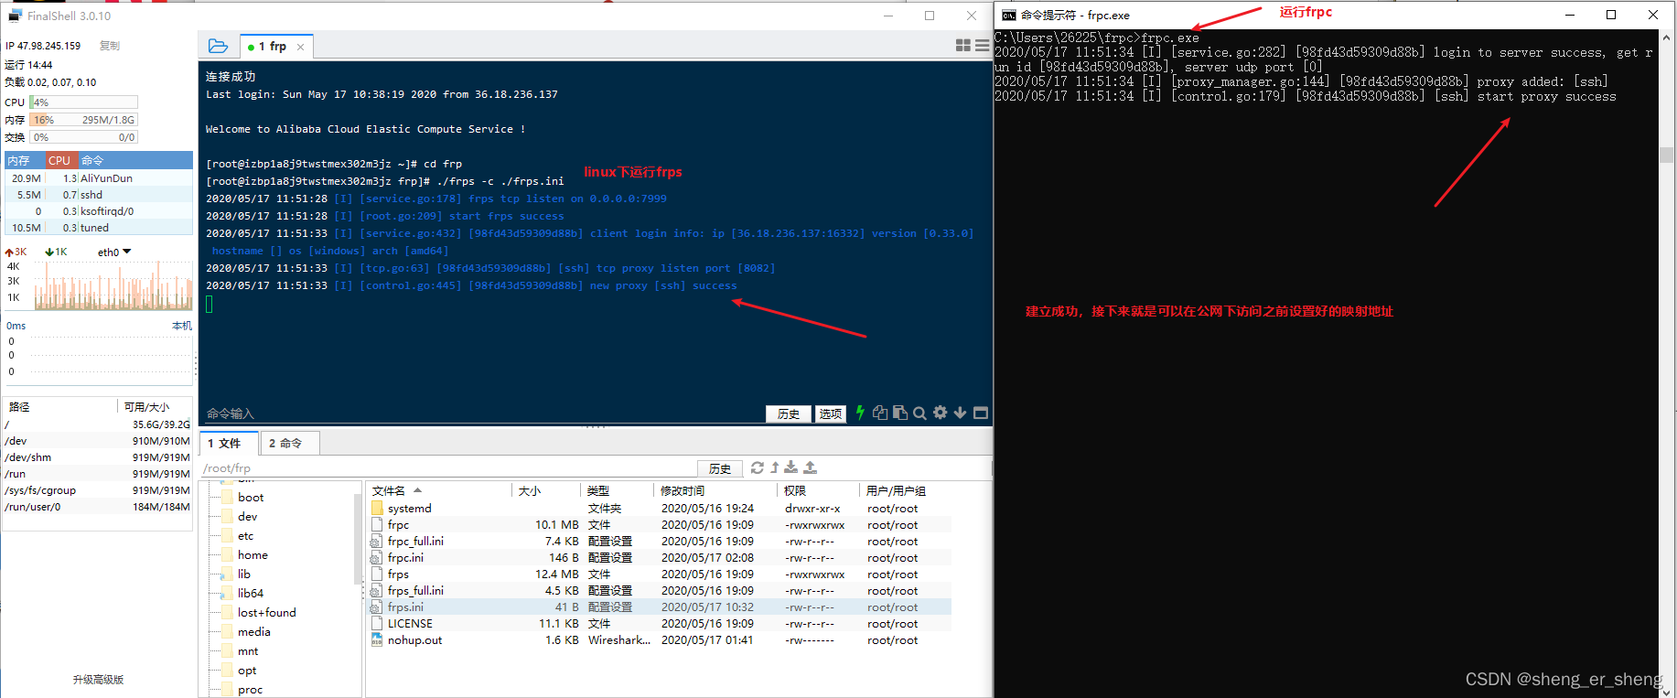Screen dimensions: 1677x698
Task: Select the etc folder in tree
Action: [245, 536]
